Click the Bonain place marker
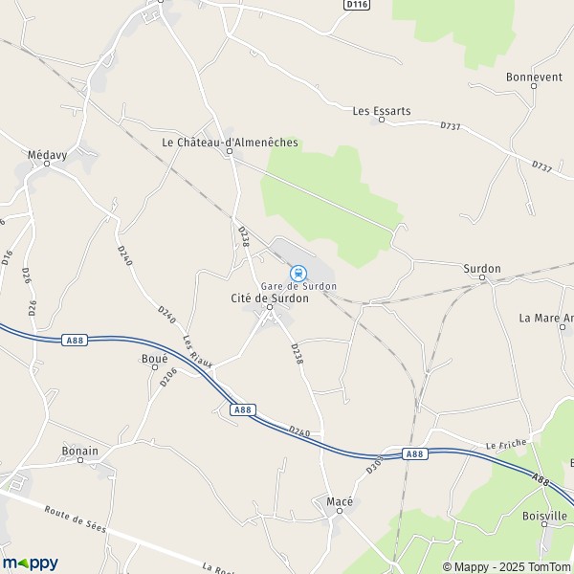 [80, 460]
